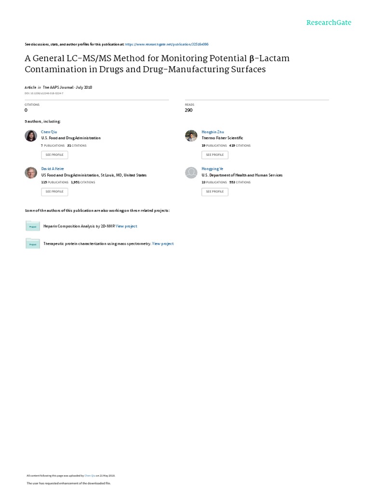This screenshot has width=370, height=494.
Task: Click the ResearchGate logo
Action: (x=329, y=23)
